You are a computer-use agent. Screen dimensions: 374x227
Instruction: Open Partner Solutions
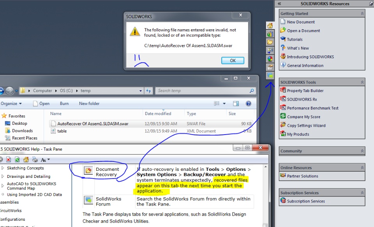(302, 176)
